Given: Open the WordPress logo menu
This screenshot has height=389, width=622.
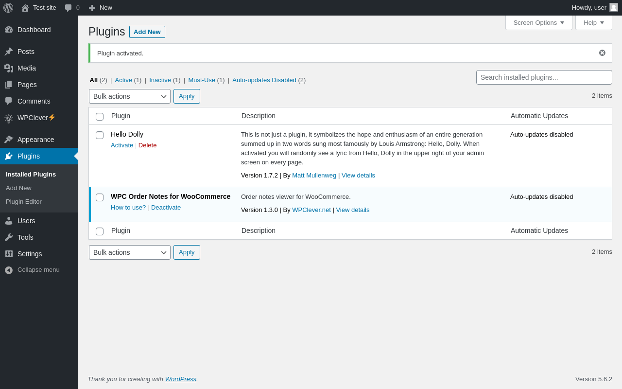Looking at the screenshot, I should pos(8,8).
